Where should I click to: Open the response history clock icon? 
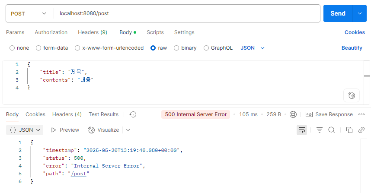[133, 114]
